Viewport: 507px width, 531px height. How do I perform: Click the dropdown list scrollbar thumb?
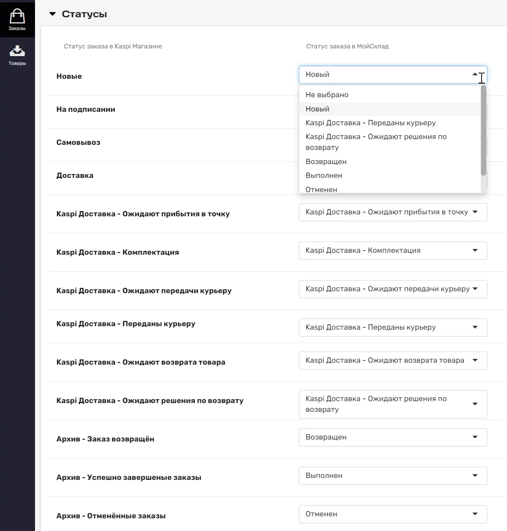coord(484,130)
